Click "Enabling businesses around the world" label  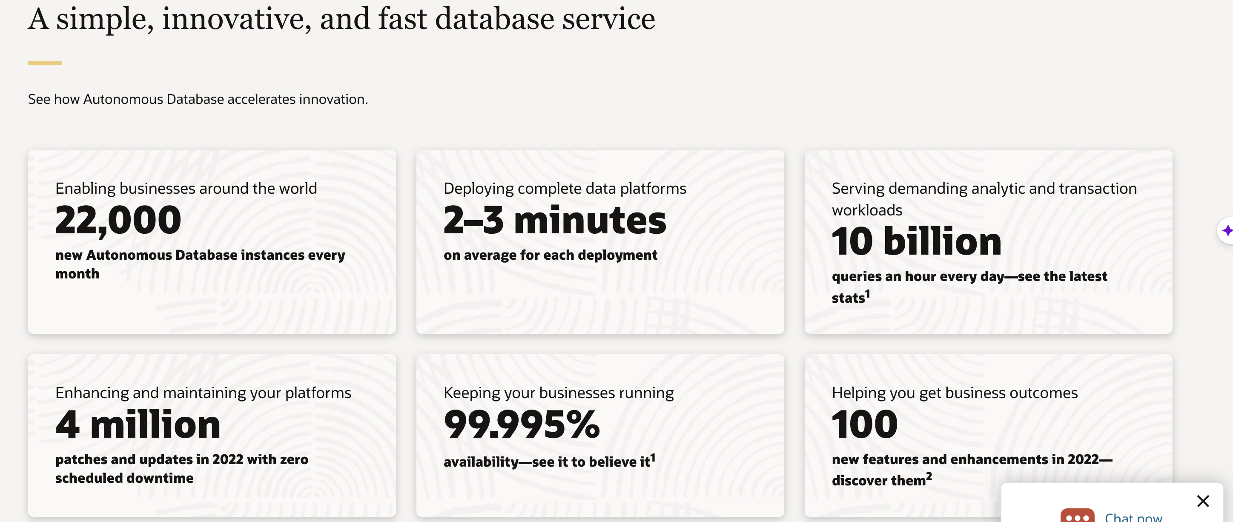(186, 189)
